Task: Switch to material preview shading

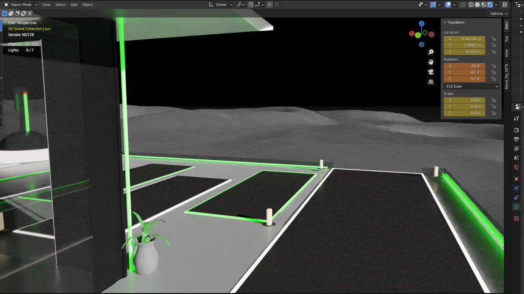Action: [x=483, y=5]
